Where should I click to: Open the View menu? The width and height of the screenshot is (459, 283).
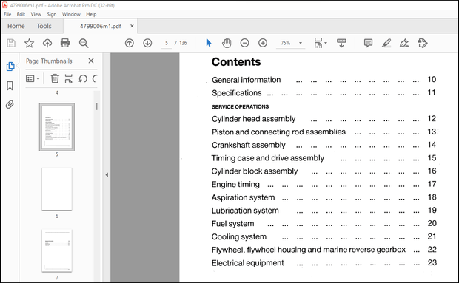click(x=36, y=14)
